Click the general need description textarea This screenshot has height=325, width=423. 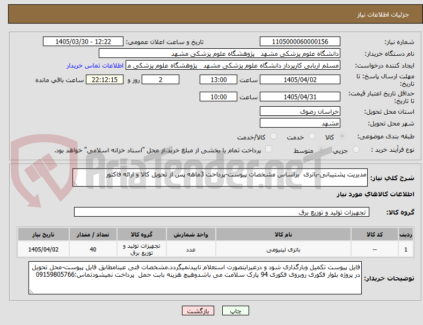220,178
